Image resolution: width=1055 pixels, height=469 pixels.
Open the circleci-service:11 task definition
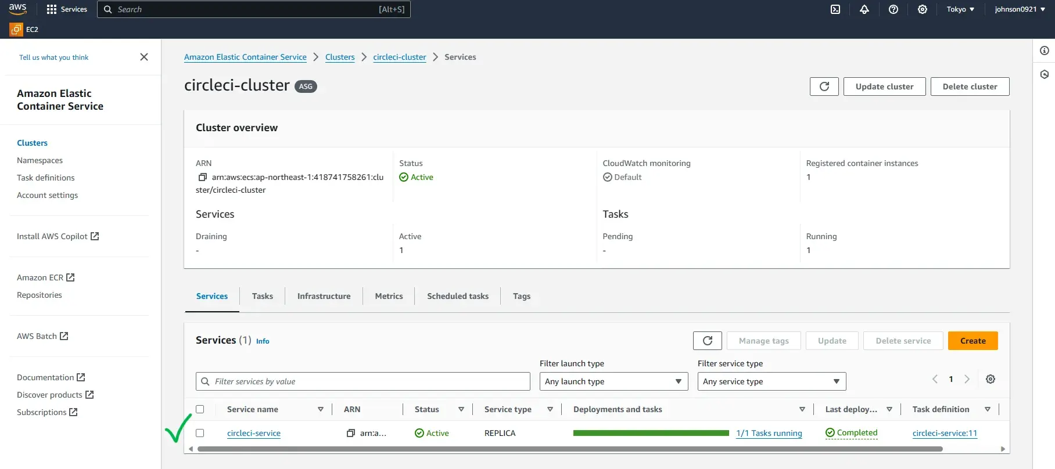coord(945,433)
